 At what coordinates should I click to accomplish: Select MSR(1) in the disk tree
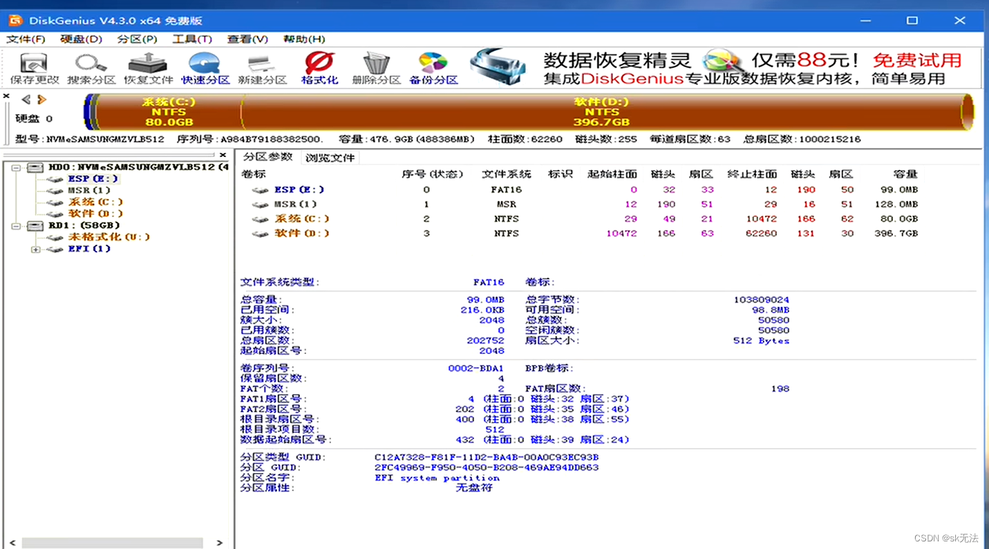tap(89, 190)
